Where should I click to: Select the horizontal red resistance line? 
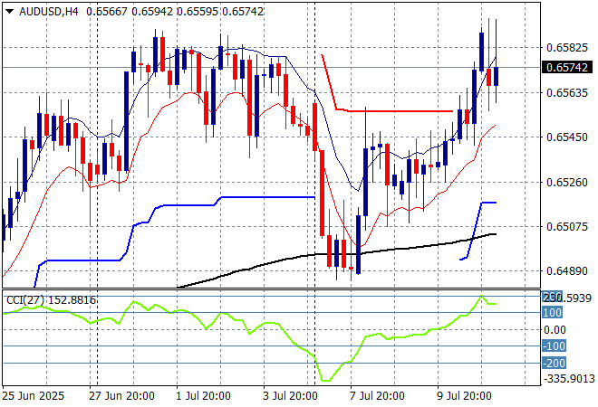click(399, 111)
